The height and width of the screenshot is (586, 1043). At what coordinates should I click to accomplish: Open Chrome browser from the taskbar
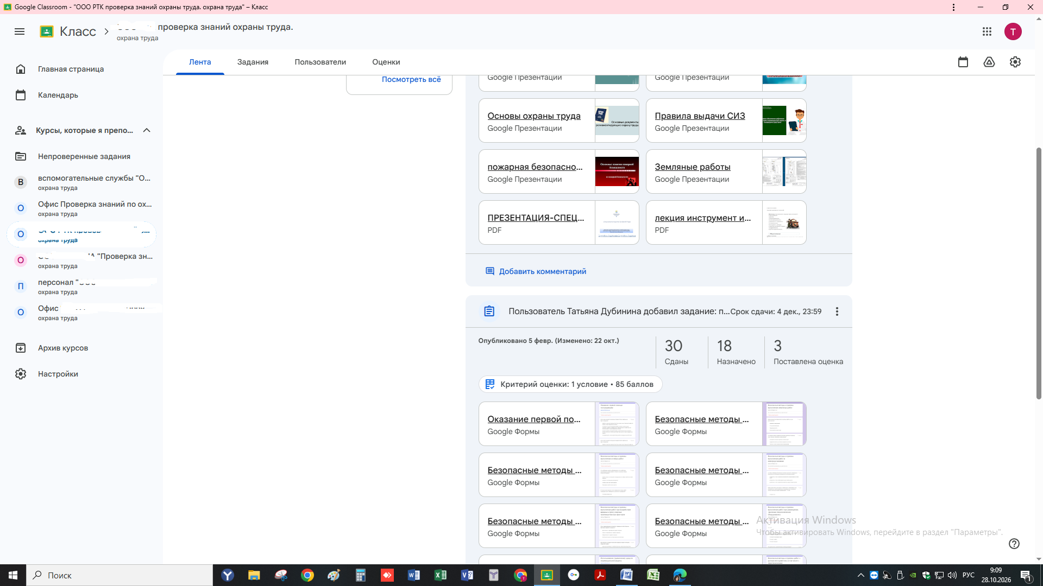tap(307, 575)
